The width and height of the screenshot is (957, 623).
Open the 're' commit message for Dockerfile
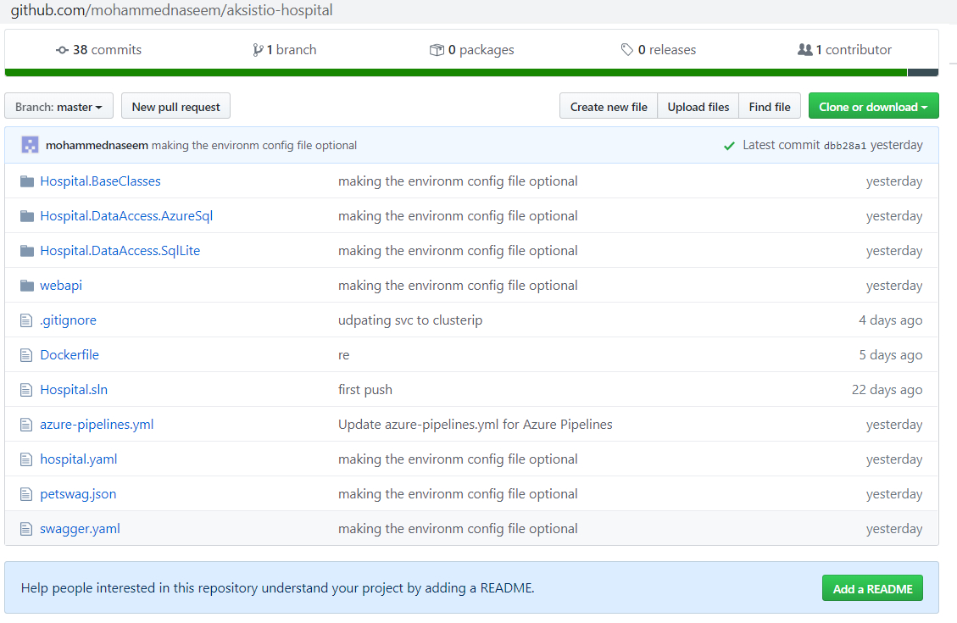(343, 355)
